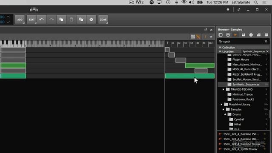Click the velocity pin marker icon

coord(167,43)
